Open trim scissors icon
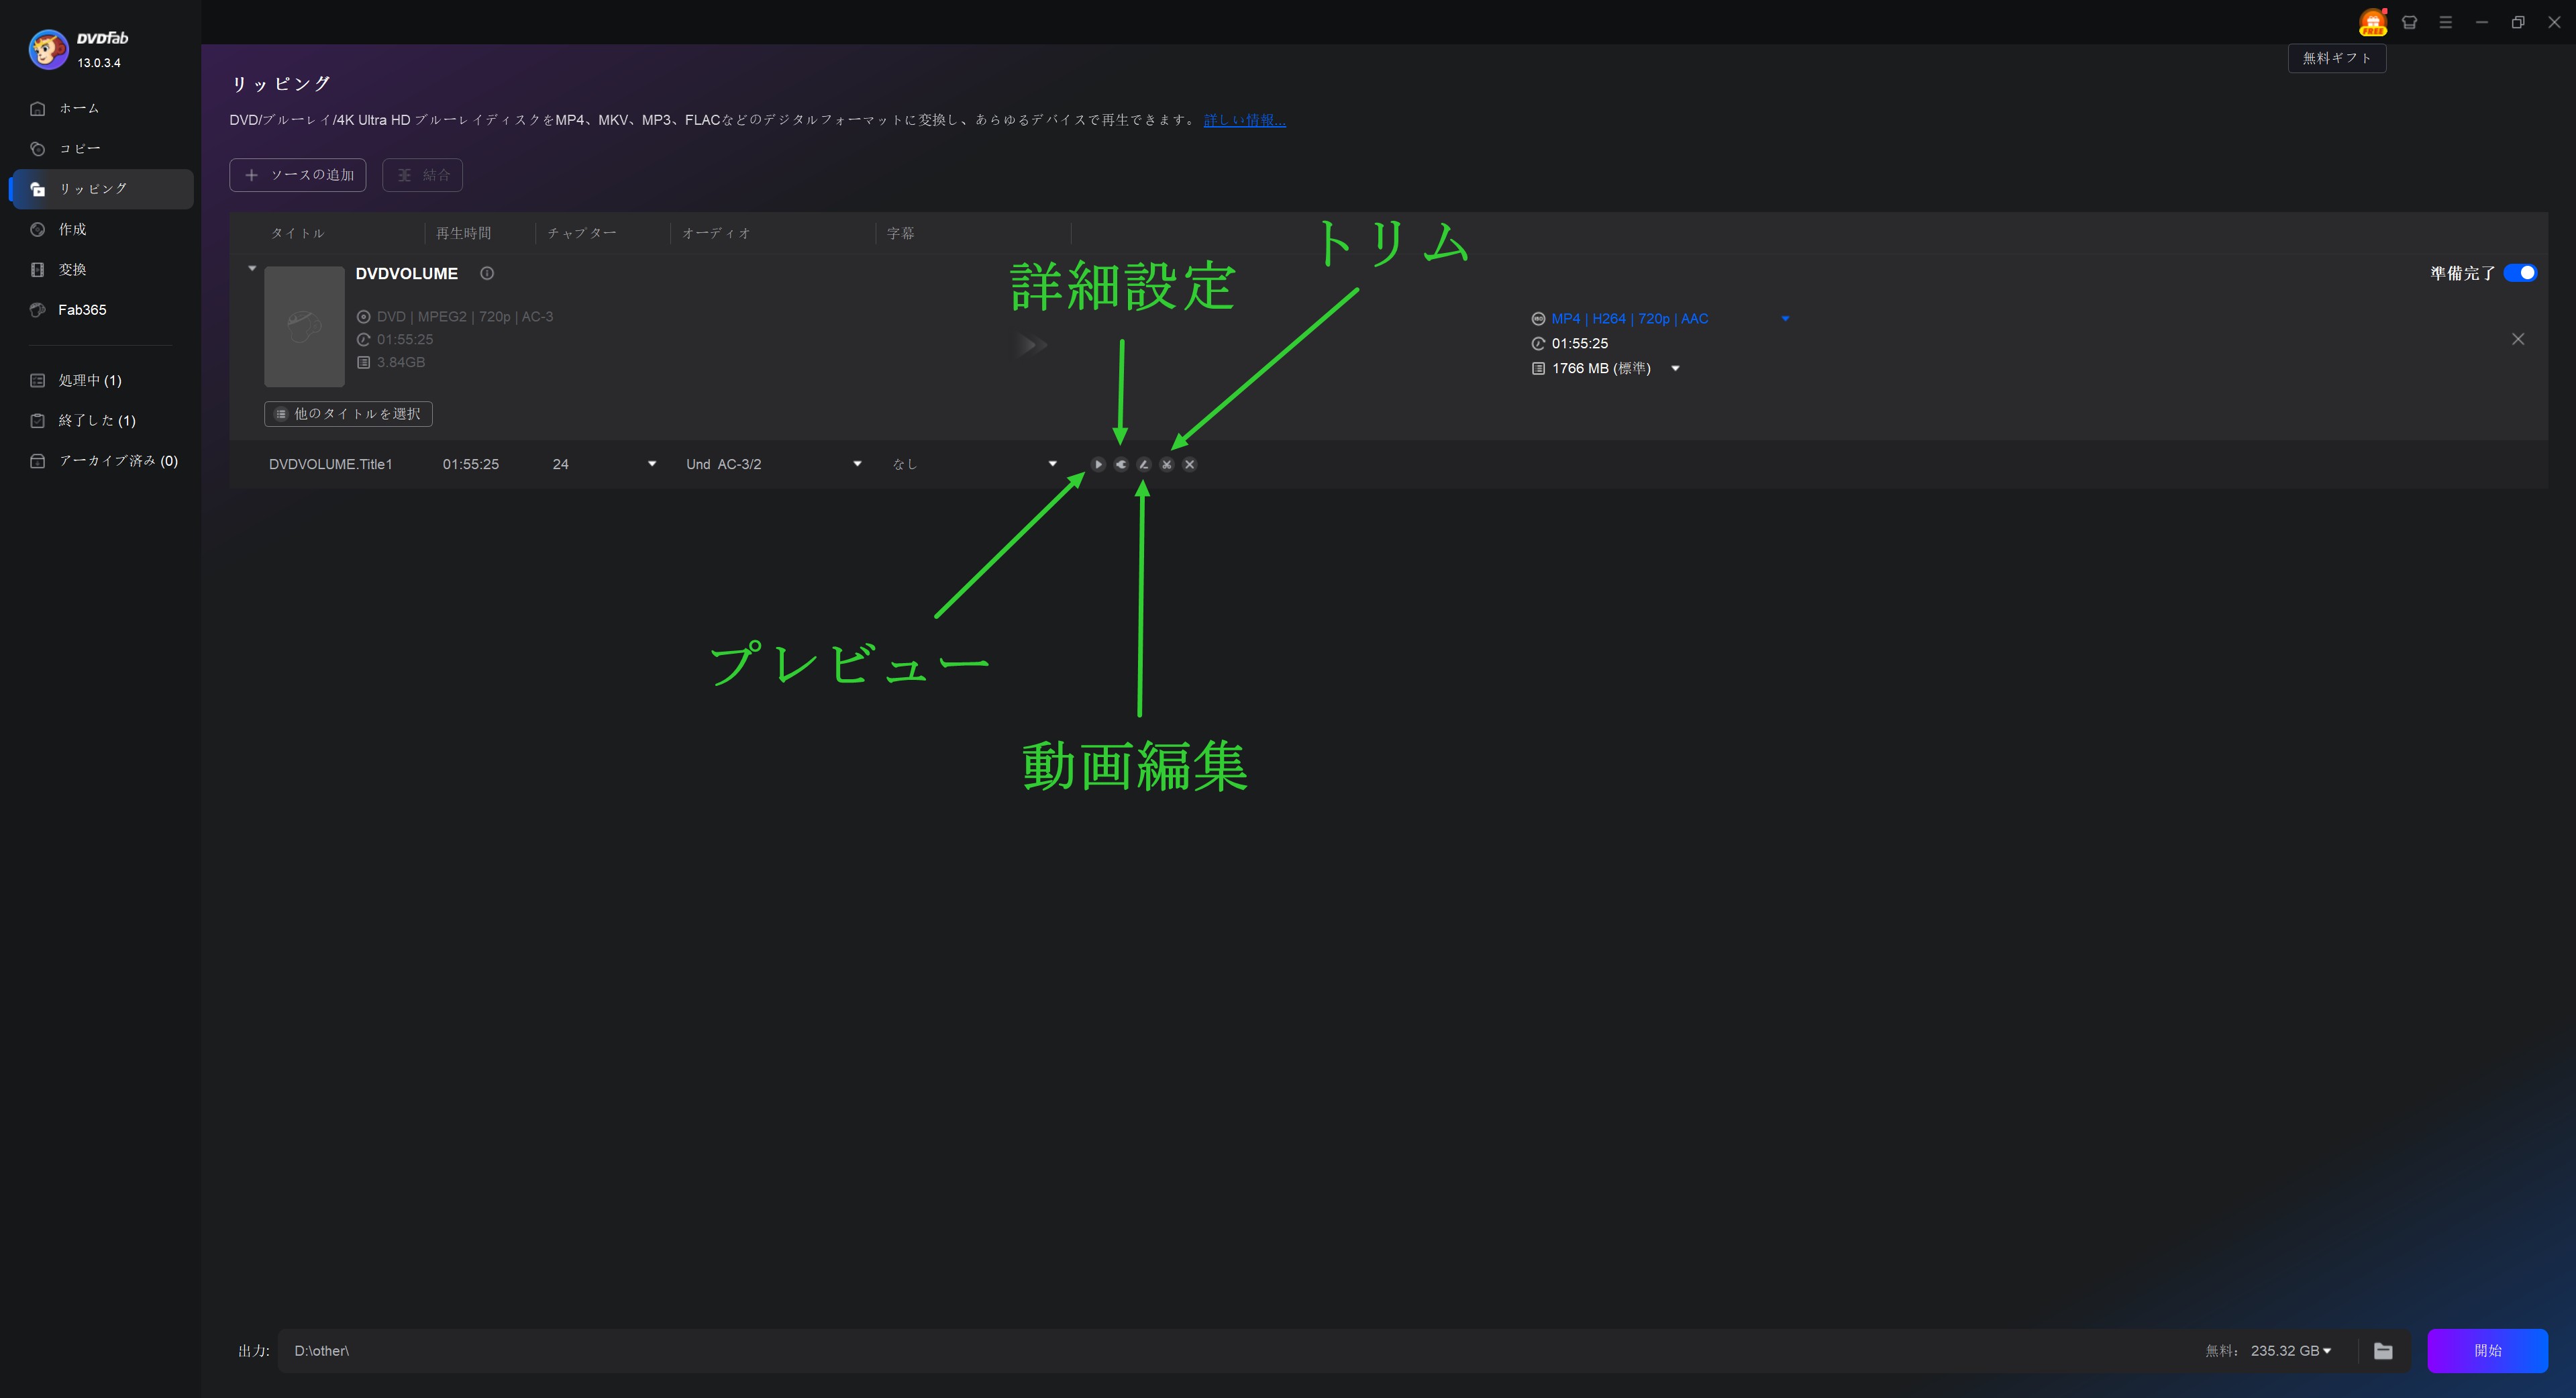The width and height of the screenshot is (2576, 1398). 1166,464
